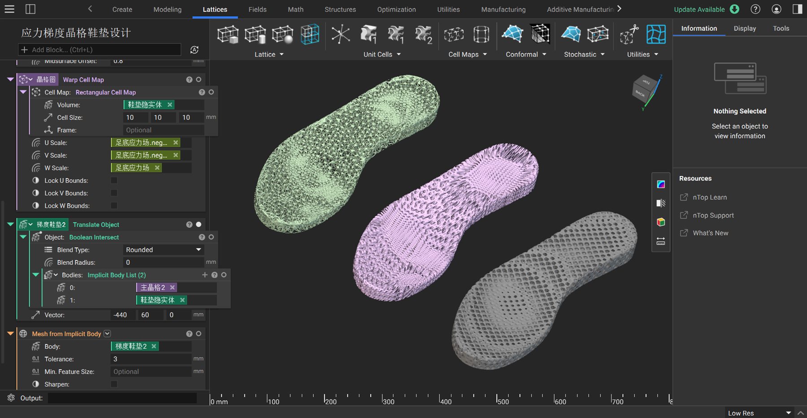This screenshot has height=418, width=807.
Task: Toggle visibility circle of Rectangular Cell Map
Action: [x=211, y=92]
